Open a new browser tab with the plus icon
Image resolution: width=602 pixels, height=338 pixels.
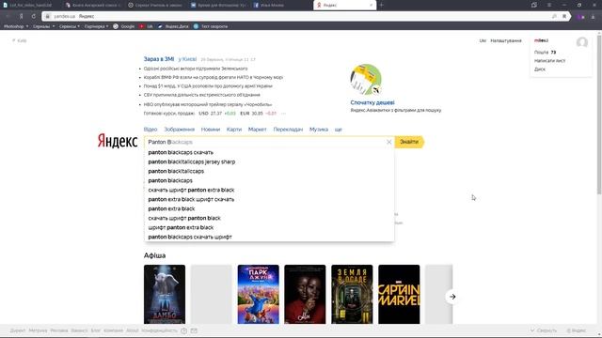coord(381,5)
